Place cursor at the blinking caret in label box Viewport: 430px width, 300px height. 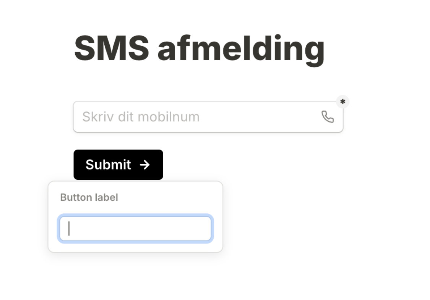tap(69, 229)
